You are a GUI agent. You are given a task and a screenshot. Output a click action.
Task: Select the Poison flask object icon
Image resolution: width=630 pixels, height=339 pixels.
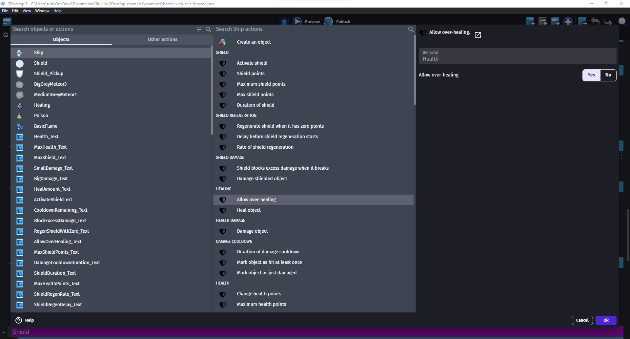tap(20, 116)
